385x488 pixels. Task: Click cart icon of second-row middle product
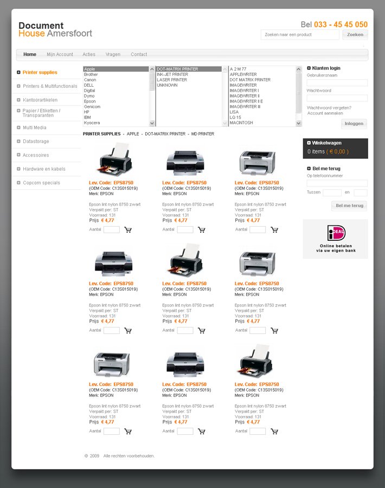coord(202,331)
